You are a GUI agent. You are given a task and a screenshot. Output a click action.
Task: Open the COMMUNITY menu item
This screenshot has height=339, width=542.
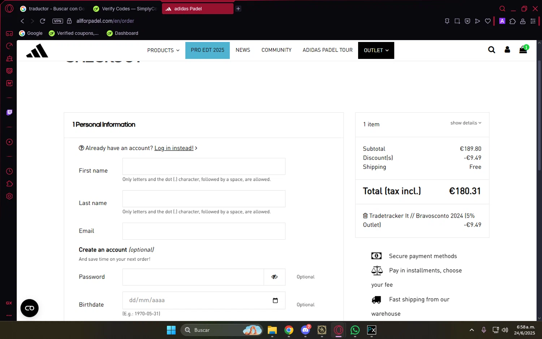pyautogui.click(x=276, y=50)
